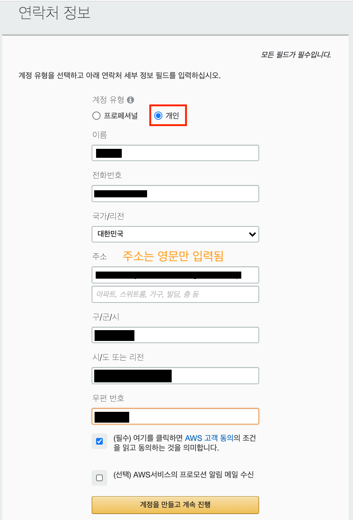Uncheck the required AWS agreement checkbox
This screenshot has height=520, width=353.
click(99, 441)
